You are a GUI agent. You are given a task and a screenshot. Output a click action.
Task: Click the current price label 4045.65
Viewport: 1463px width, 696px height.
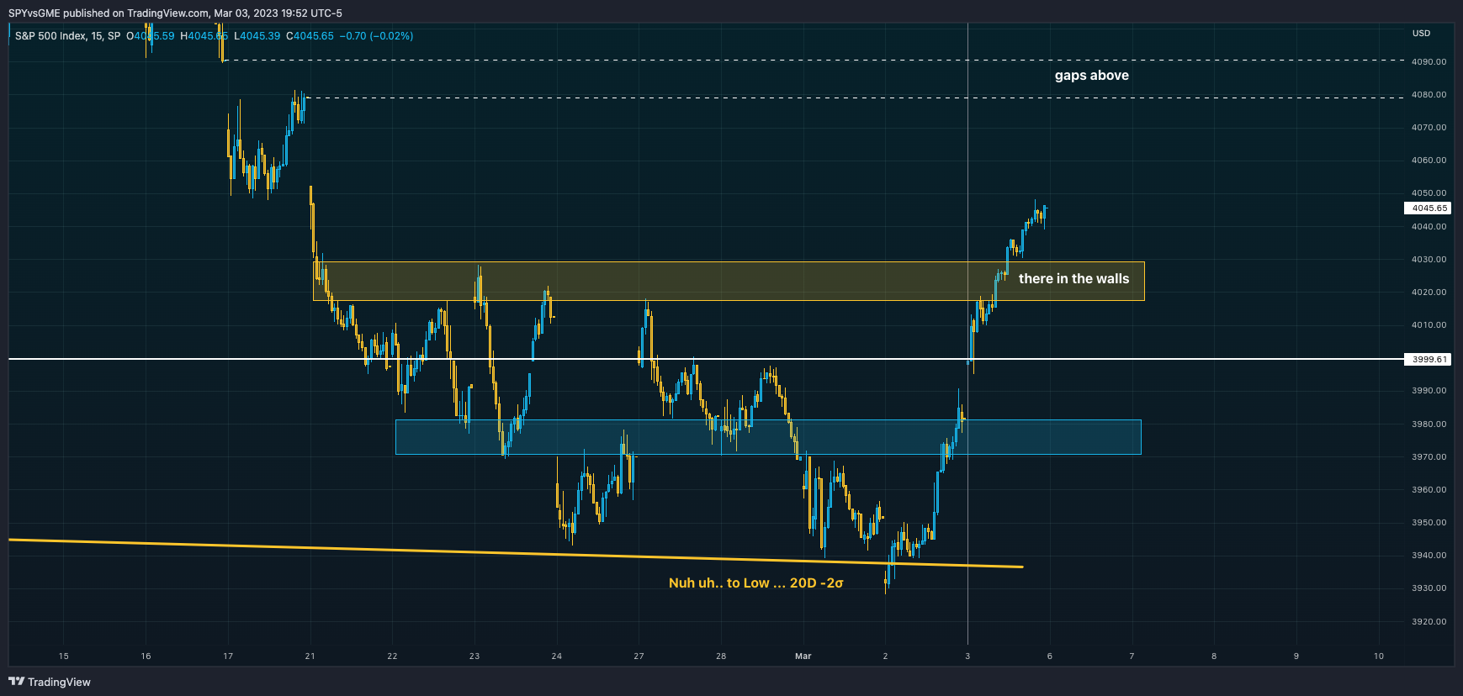click(x=1429, y=208)
